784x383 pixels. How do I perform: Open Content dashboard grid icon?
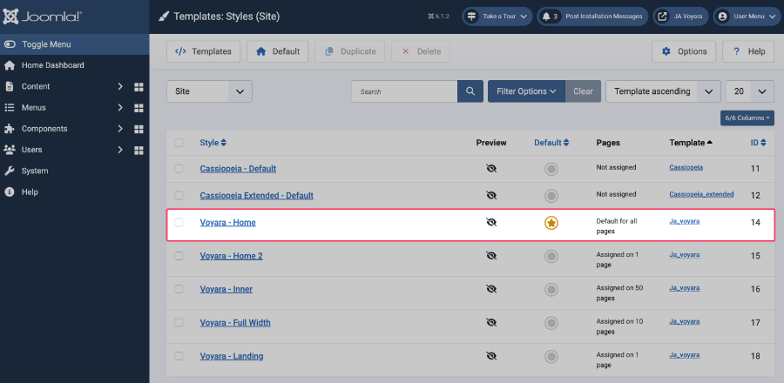[139, 87]
